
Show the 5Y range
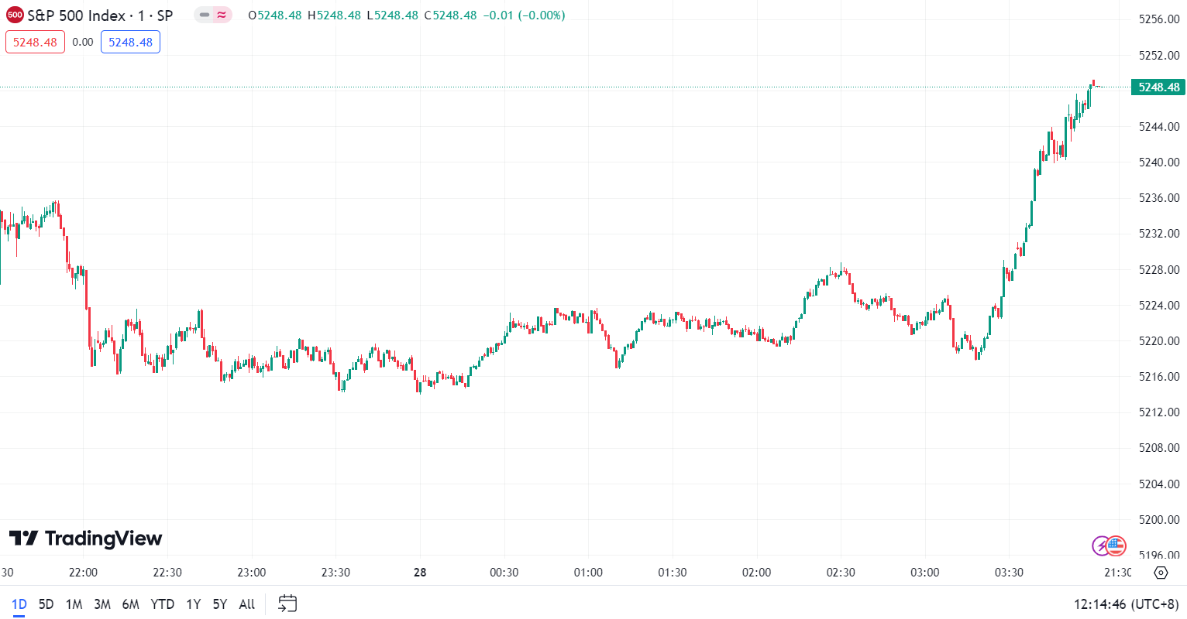pos(220,604)
